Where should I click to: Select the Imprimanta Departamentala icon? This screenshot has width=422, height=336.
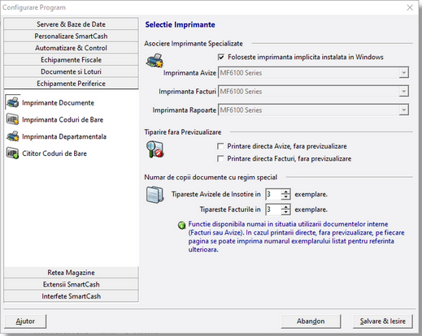12,136
